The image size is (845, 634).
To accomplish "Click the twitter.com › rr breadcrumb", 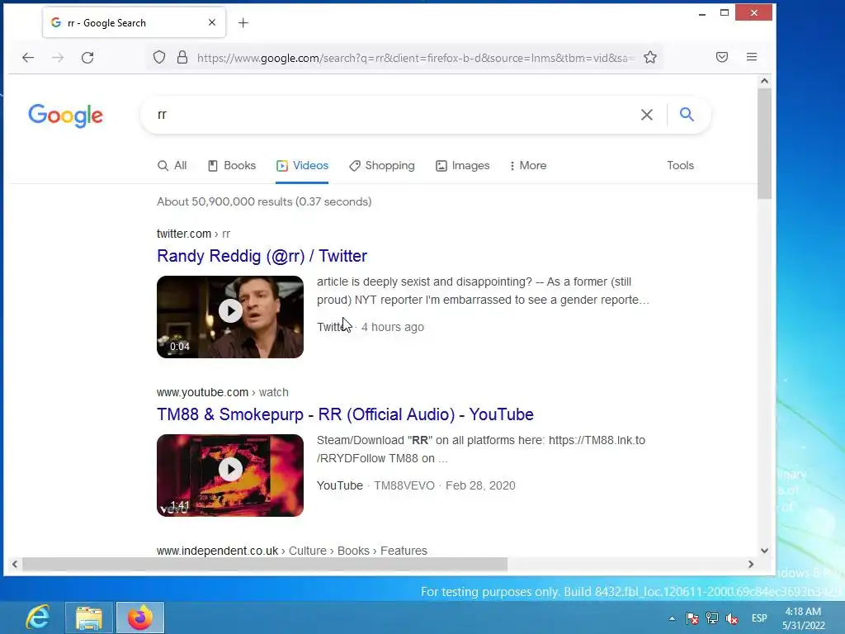I will pyautogui.click(x=193, y=234).
